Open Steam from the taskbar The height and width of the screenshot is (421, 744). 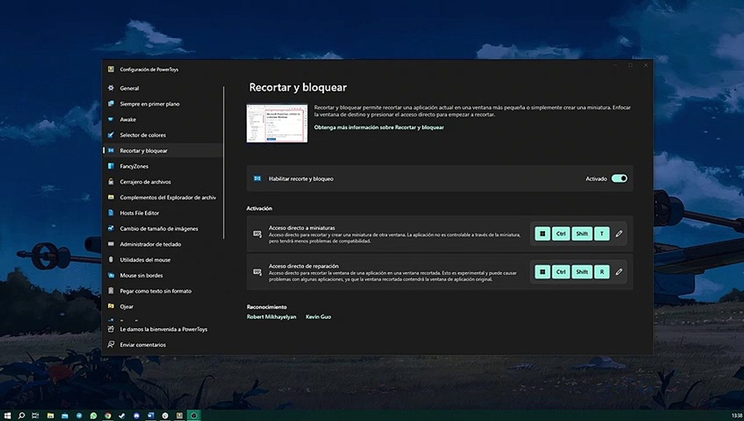pos(122,416)
